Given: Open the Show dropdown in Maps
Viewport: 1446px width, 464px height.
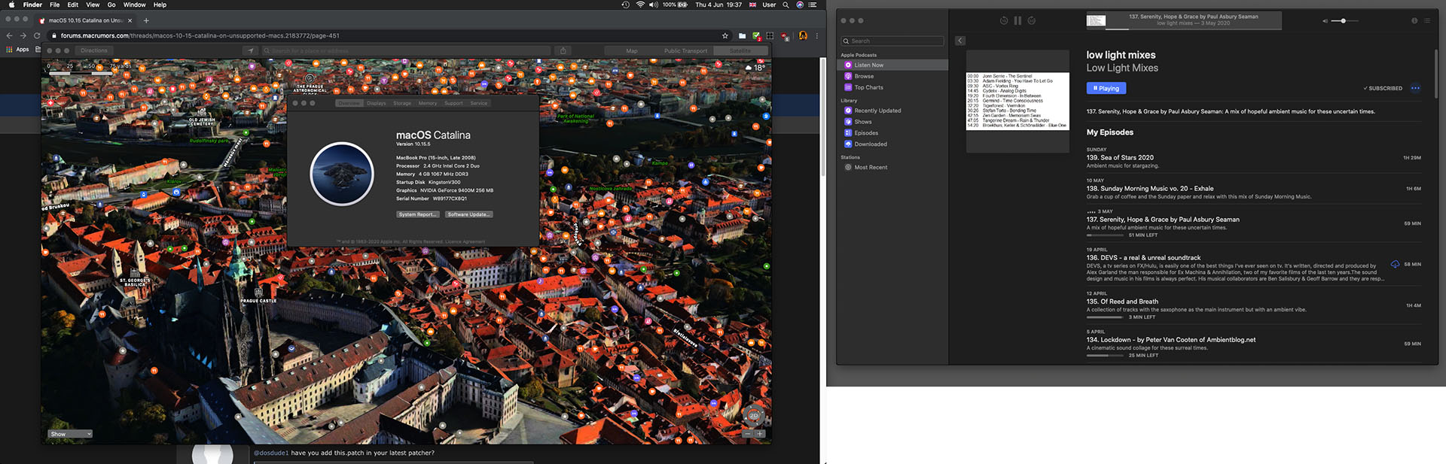Looking at the screenshot, I should pos(71,434).
